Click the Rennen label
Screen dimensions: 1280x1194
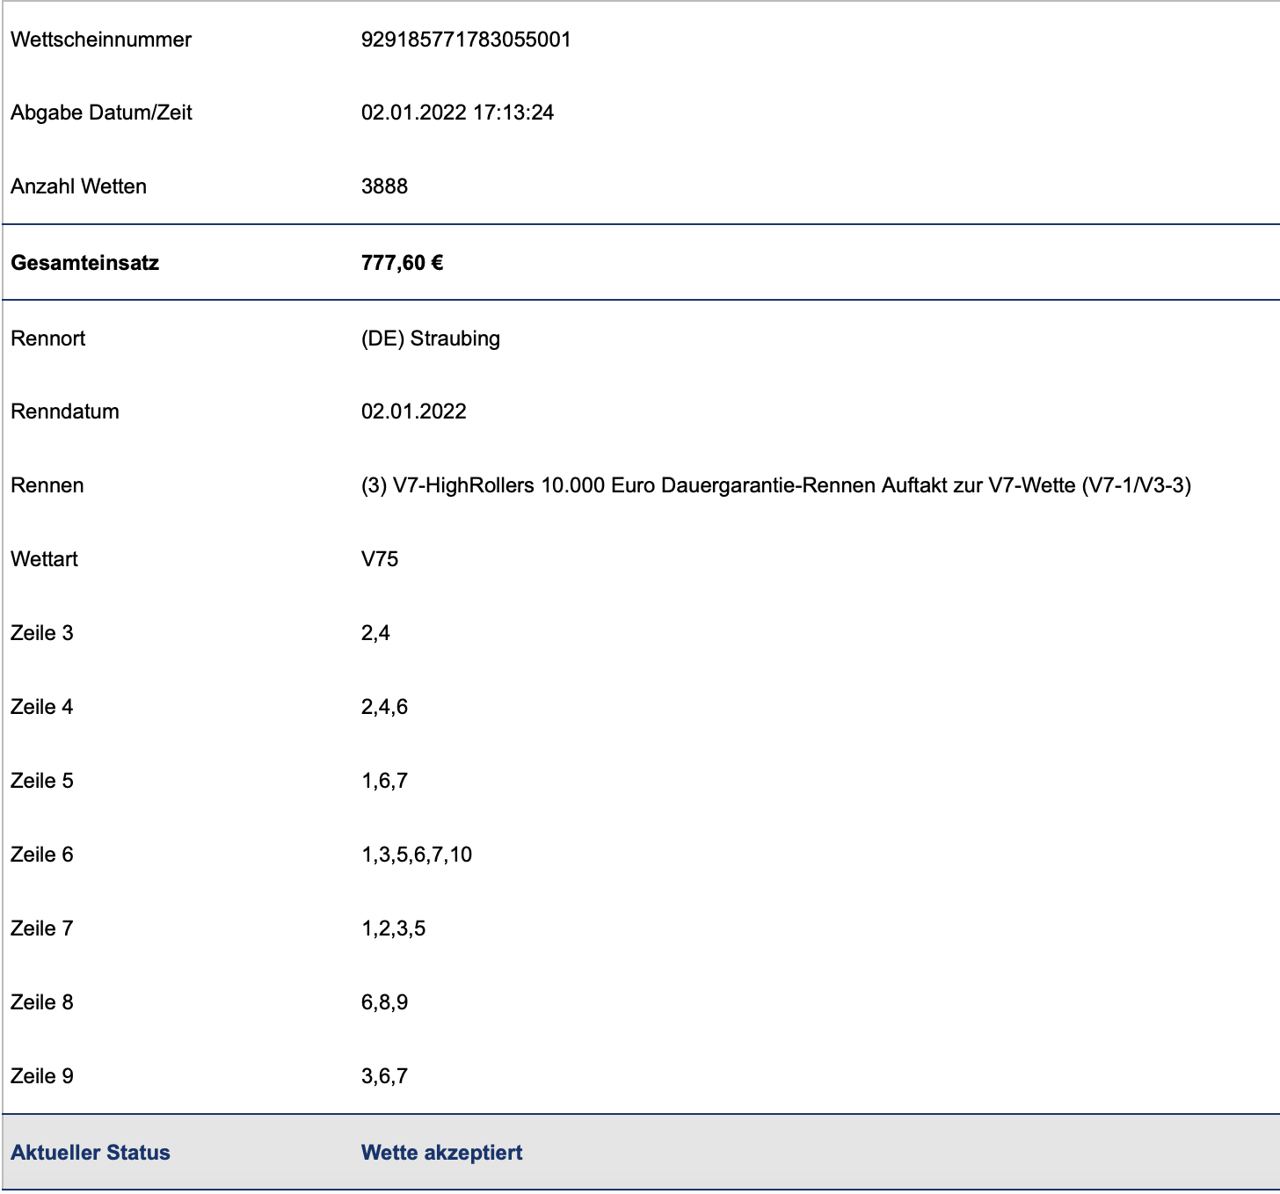[x=47, y=485]
